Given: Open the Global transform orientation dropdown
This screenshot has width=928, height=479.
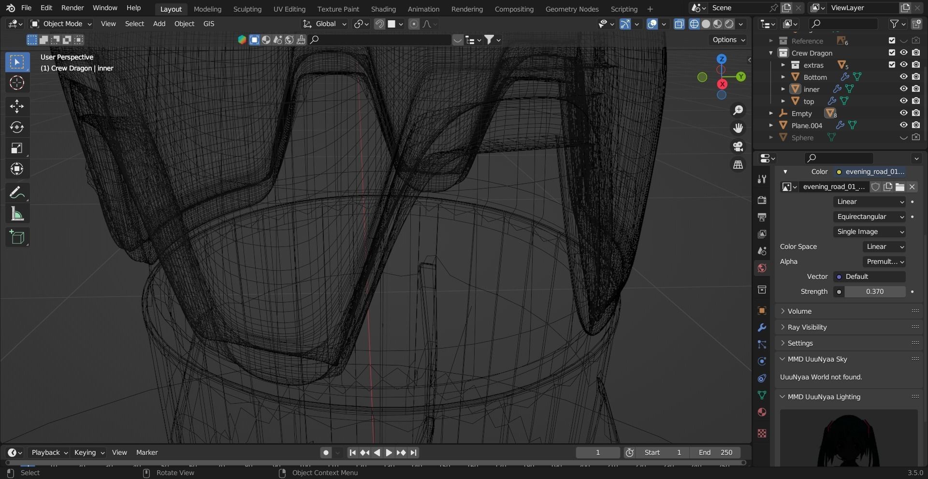Looking at the screenshot, I should 325,24.
